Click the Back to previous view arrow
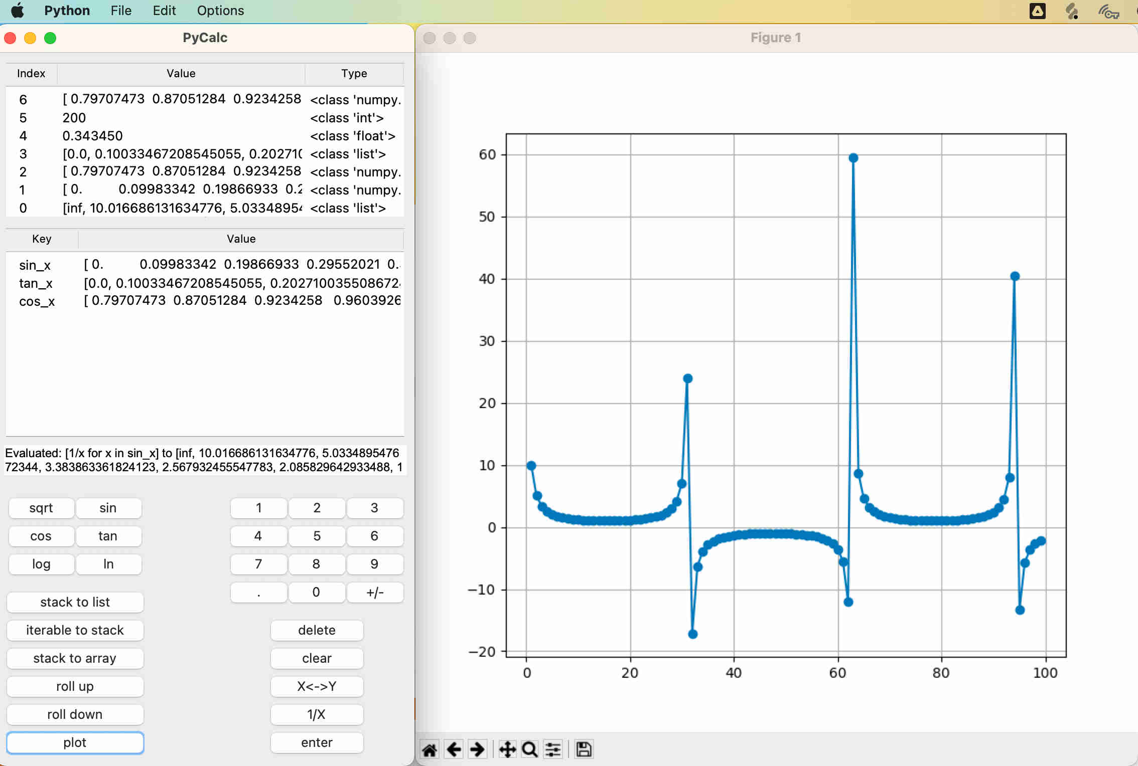This screenshot has width=1138, height=766. [x=454, y=750]
